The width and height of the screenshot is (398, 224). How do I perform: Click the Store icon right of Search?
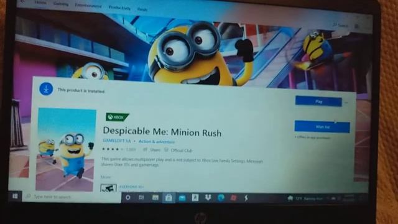pos(356,26)
